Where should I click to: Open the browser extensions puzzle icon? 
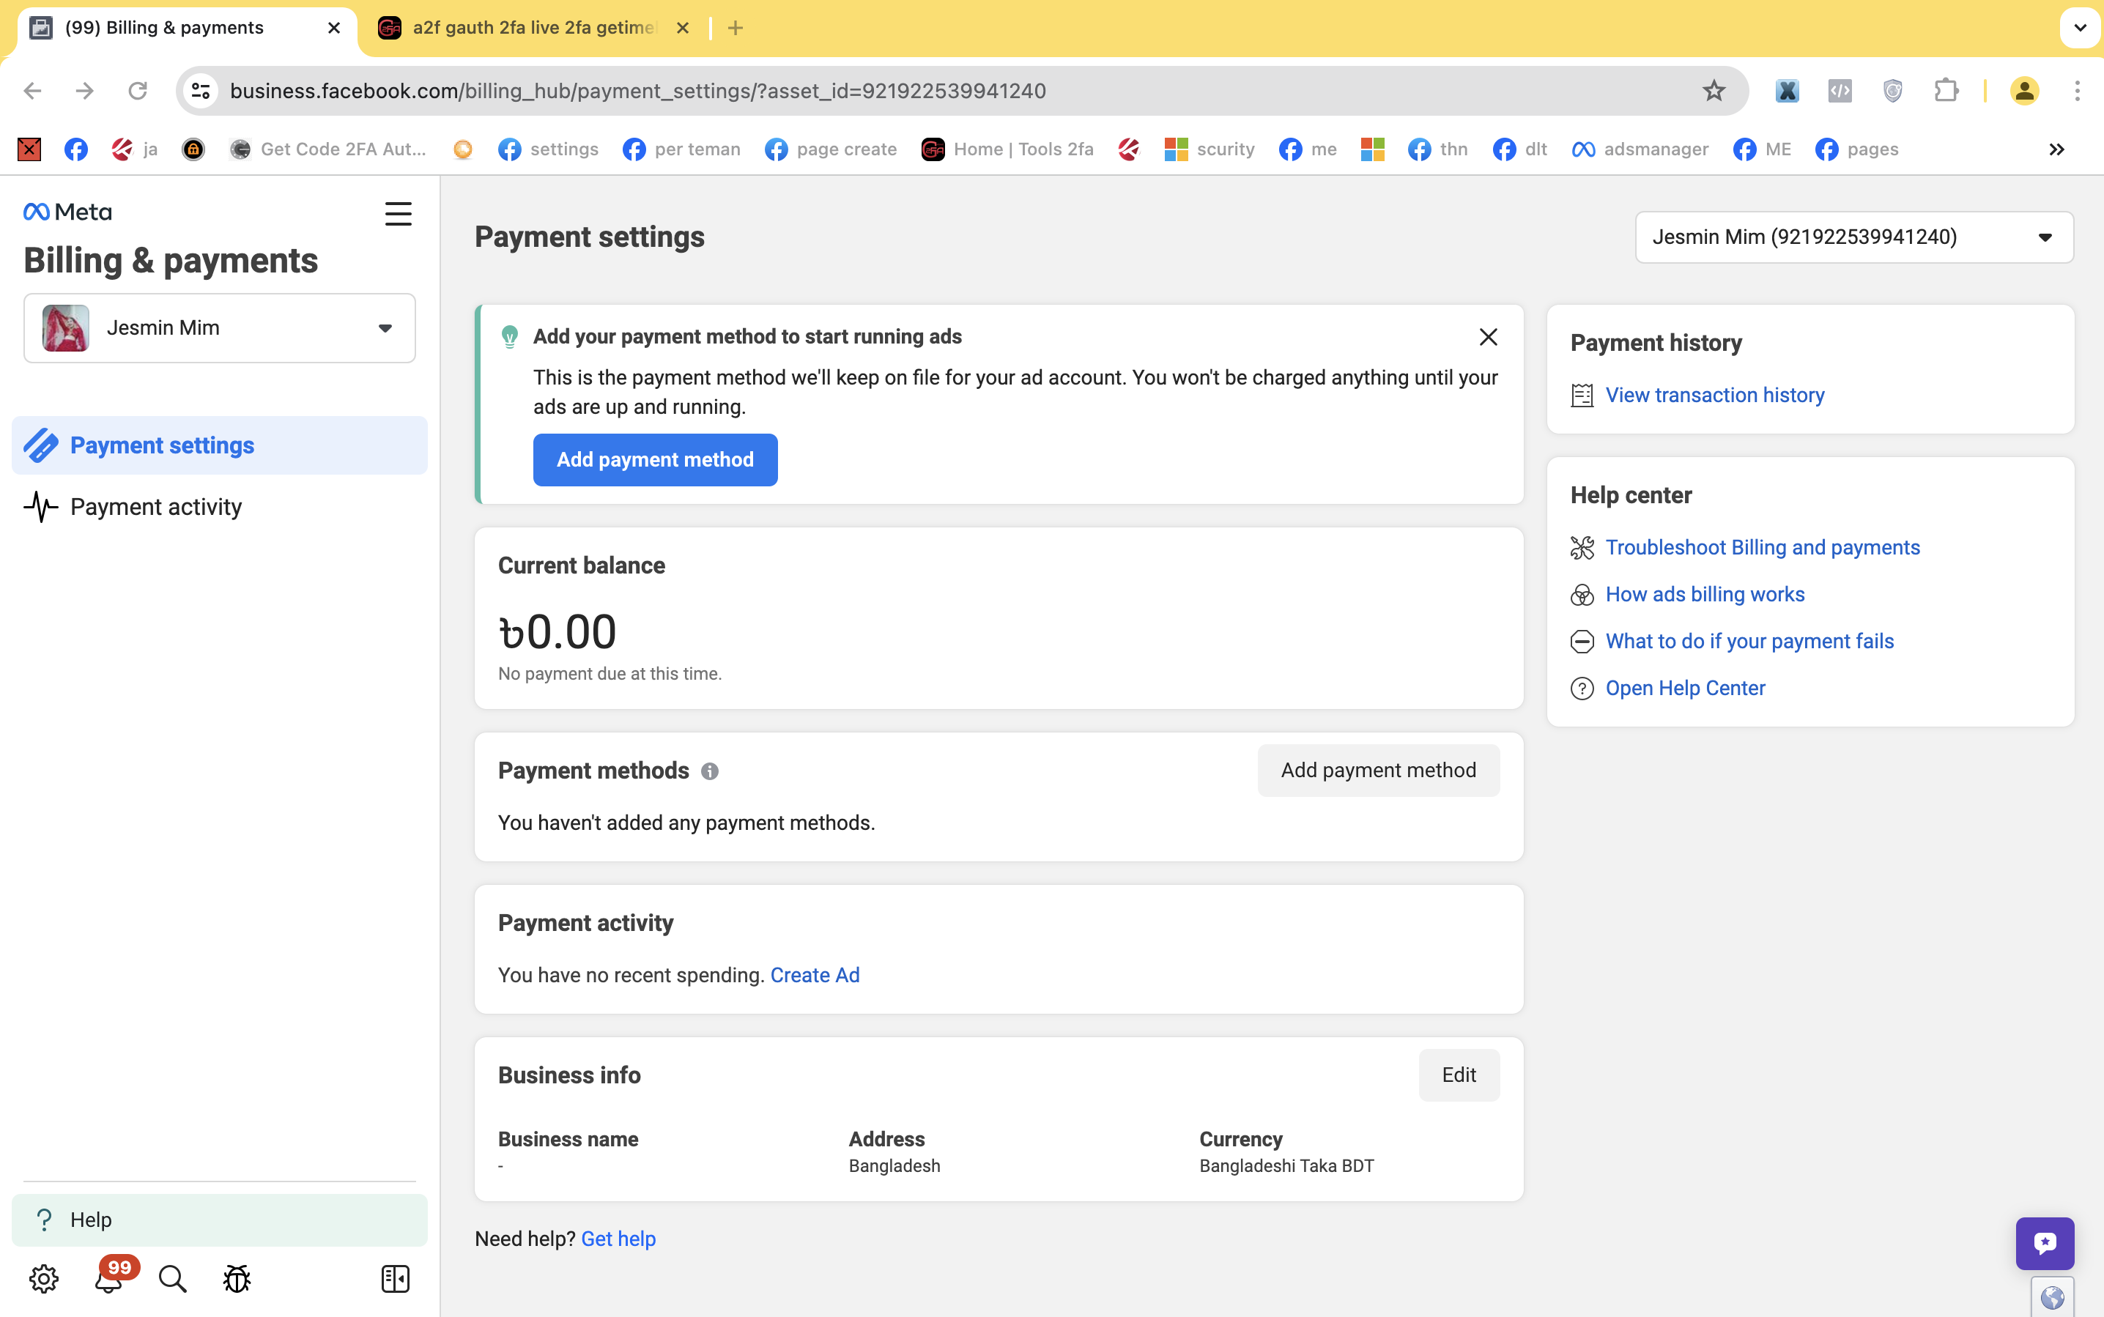(1946, 91)
